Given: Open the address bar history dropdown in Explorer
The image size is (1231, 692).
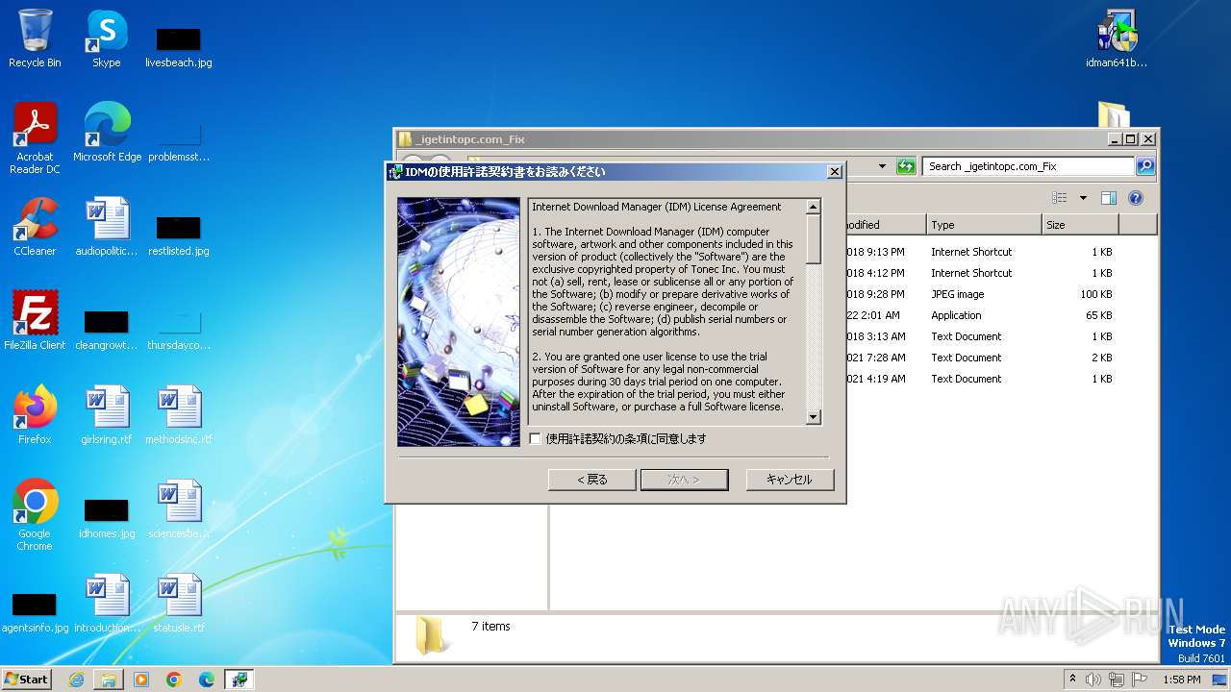Looking at the screenshot, I should [x=882, y=166].
